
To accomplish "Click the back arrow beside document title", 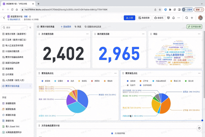I will [4, 18].
